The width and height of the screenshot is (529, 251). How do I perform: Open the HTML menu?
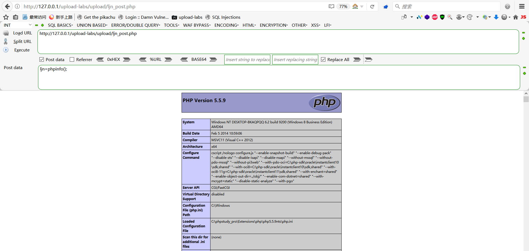click(x=249, y=25)
